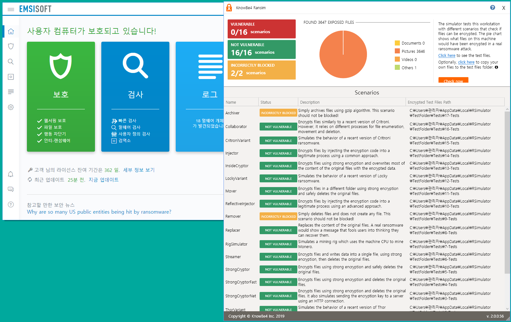Go to Emsisoft home overview icon
This screenshot has width=511, height=322.
point(11,31)
